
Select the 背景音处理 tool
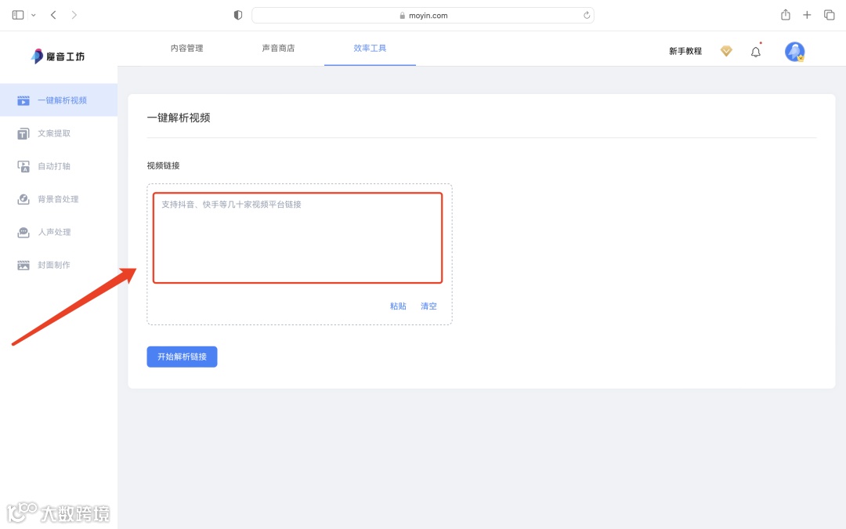[58, 199]
